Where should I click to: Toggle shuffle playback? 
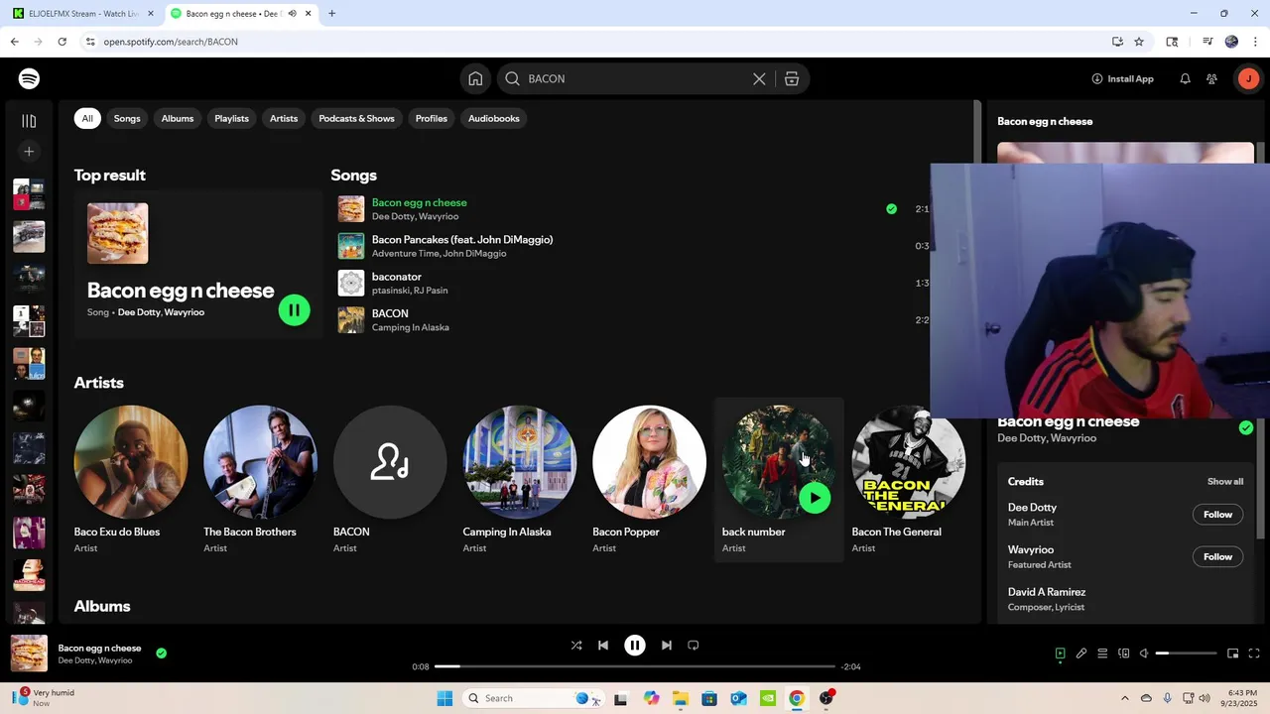click(576, 645)
